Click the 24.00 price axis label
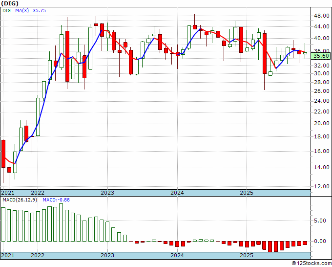The width and height of the screenshot is (332, 267). click(322, 101)
